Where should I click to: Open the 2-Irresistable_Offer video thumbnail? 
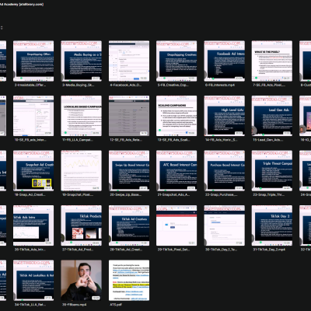click(x=33, y=61)
